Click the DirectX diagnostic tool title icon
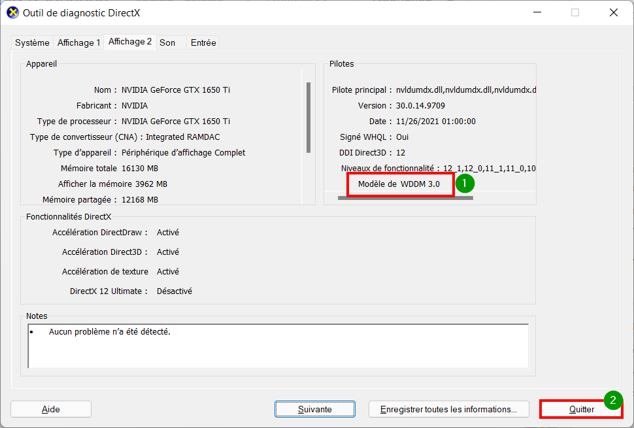The width and height of the screenshot is (634, 428). 13,13
